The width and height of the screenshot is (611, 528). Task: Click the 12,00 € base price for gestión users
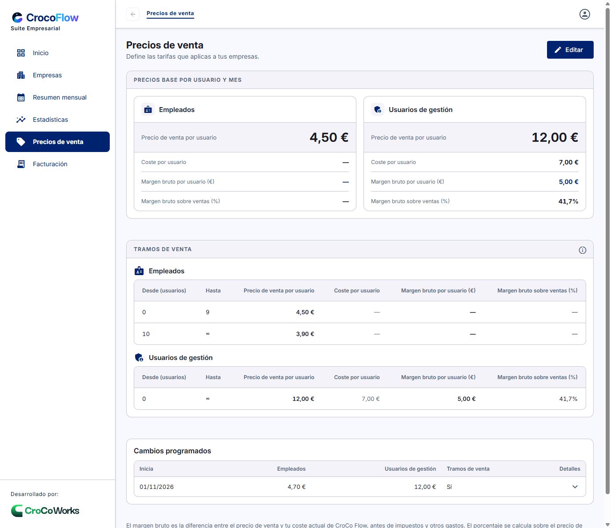point(555,137)
